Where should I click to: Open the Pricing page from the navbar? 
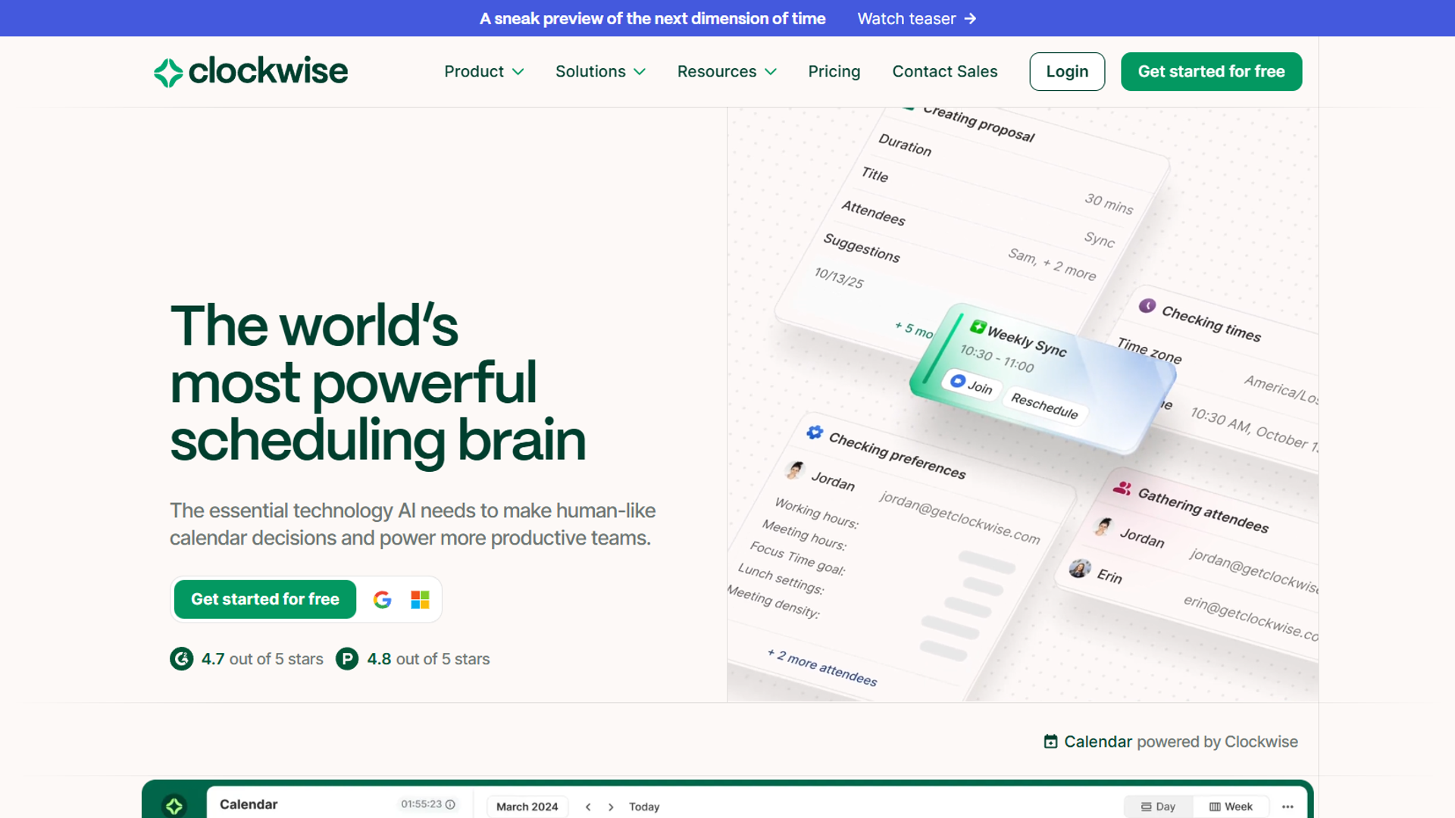[x=834, y=71]
